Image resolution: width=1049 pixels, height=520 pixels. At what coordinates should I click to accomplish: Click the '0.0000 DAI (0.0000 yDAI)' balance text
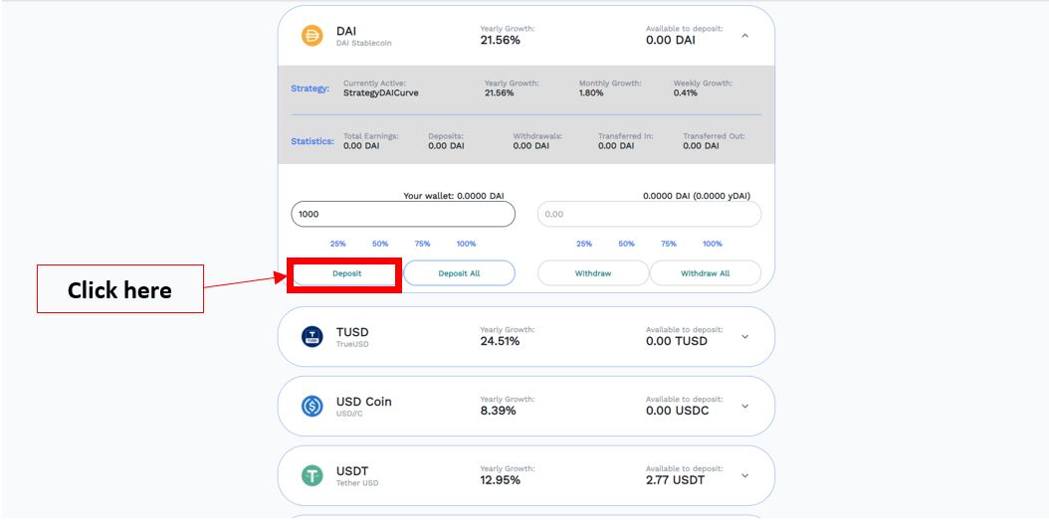coord(697,196)
